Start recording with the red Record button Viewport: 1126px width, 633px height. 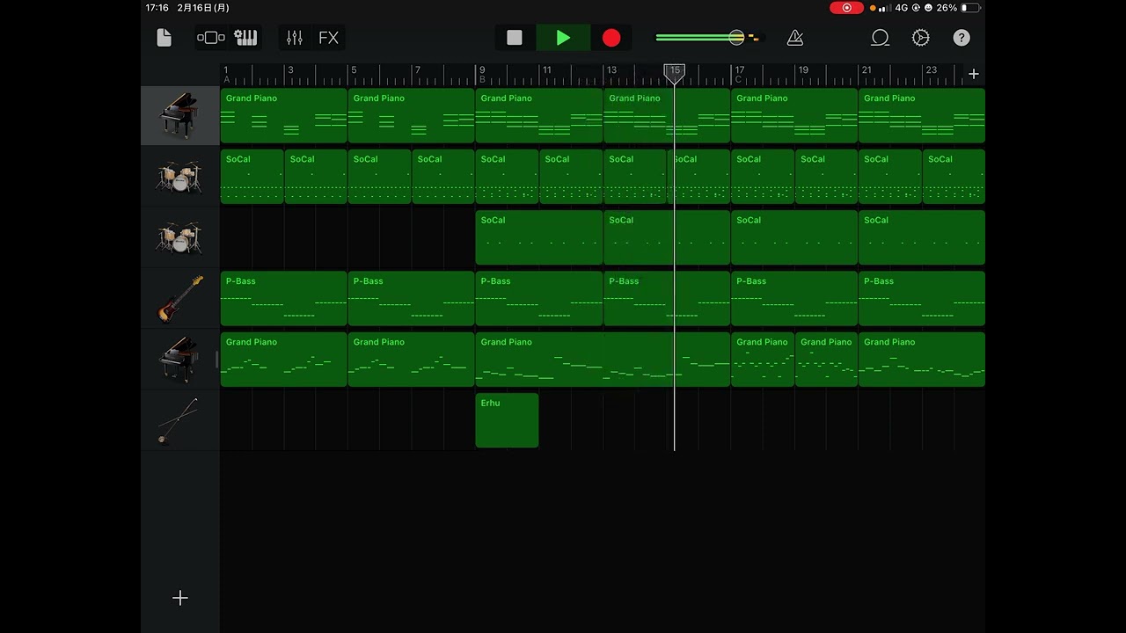tap(611, 38)
